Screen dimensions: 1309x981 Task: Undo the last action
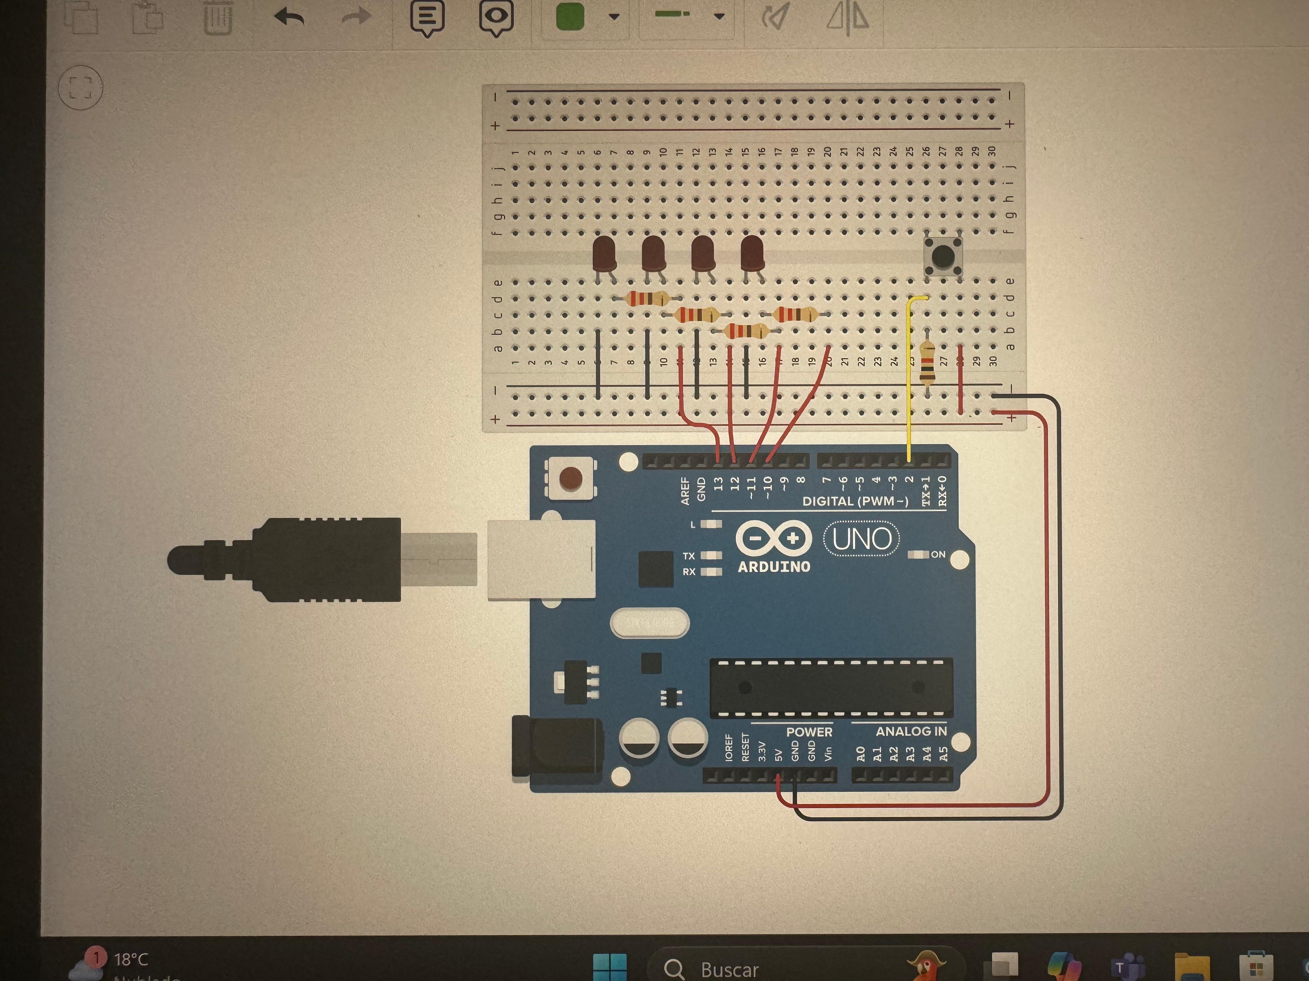289,17
